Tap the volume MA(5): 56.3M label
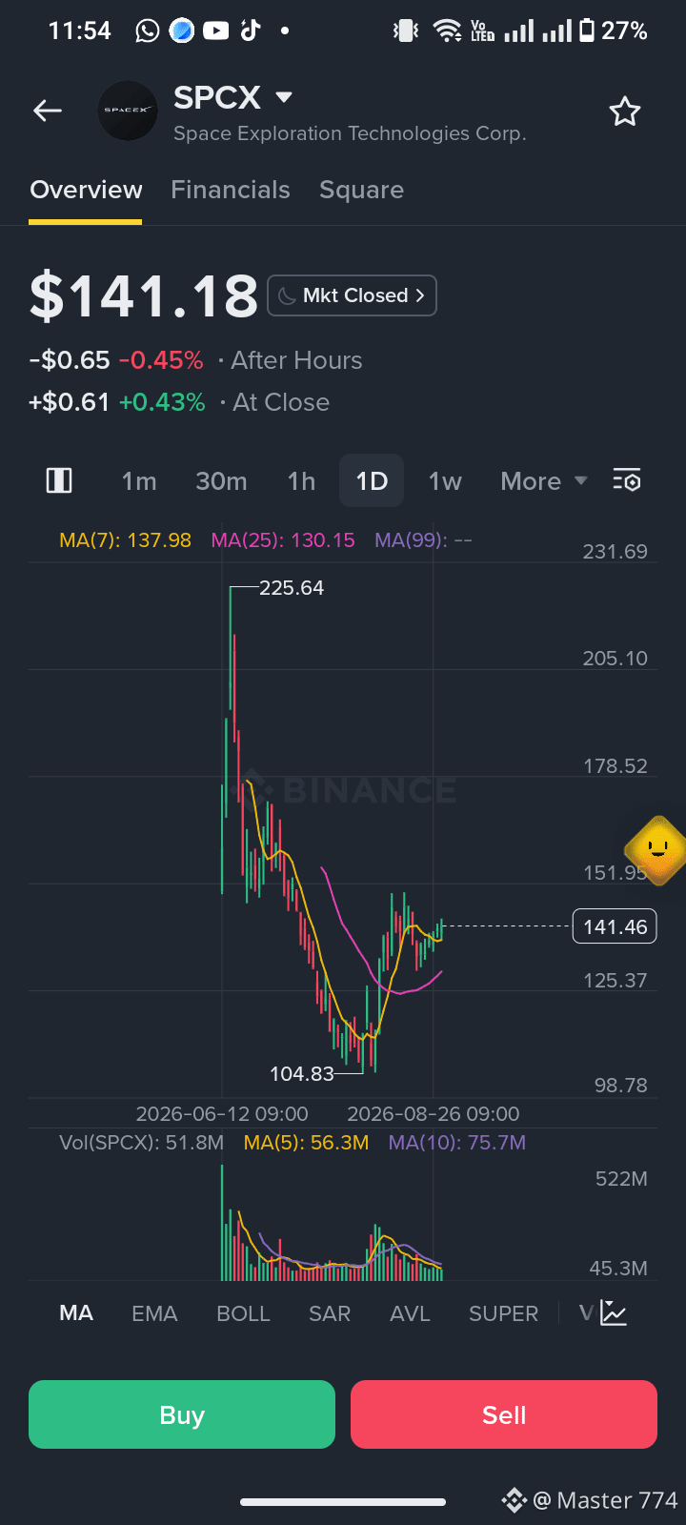The image size is (686, 1525). (x=306, y=1143)
